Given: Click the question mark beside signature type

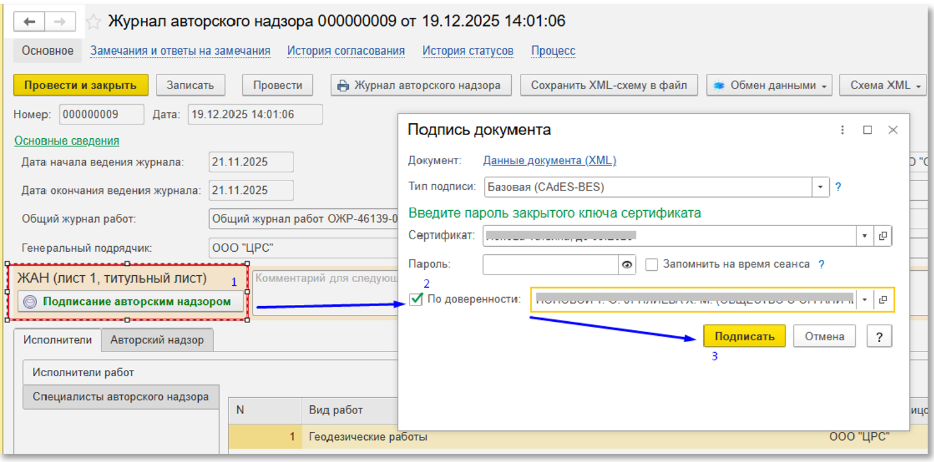Looking at the screenshot, I should tap(838, 187).
